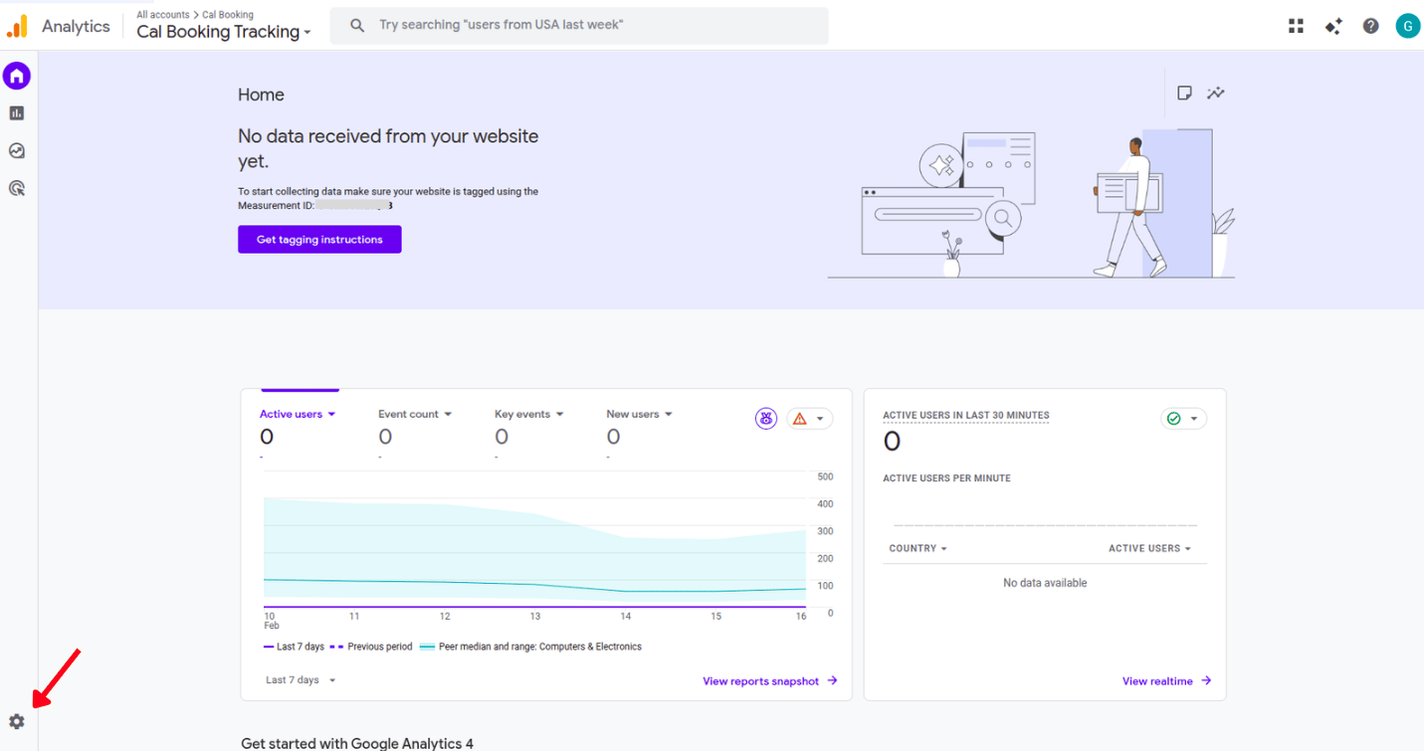The height and width of the screenshot is (751, 1424).
Task: Click the All accounts breadcrumb link
Action: coord(162,15)
